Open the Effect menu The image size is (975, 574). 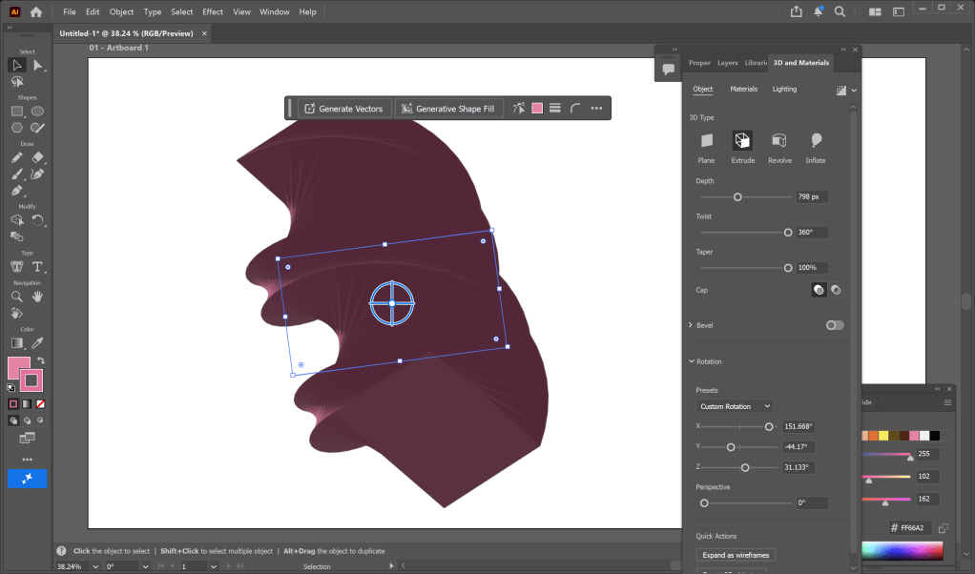(x=213, y=12)
